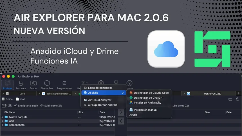Toggle Encriptar al subir
Image resolution: width=242 pixels, height=136 pixels.
[x=26, y=106]
